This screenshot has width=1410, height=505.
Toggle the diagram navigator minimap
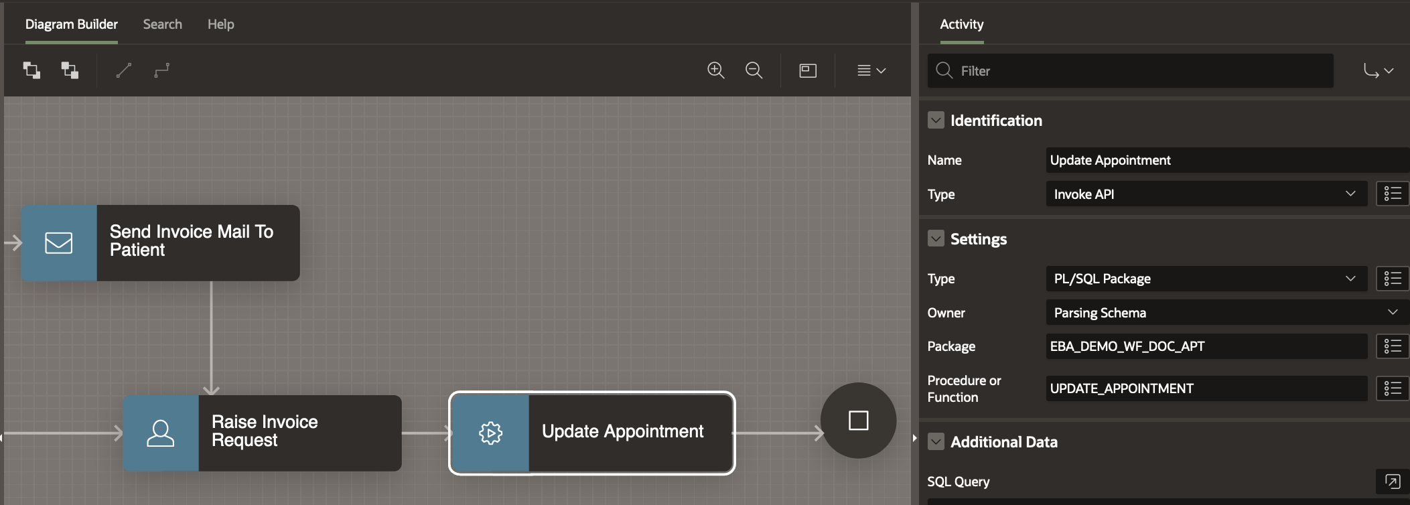coord(808,70)
